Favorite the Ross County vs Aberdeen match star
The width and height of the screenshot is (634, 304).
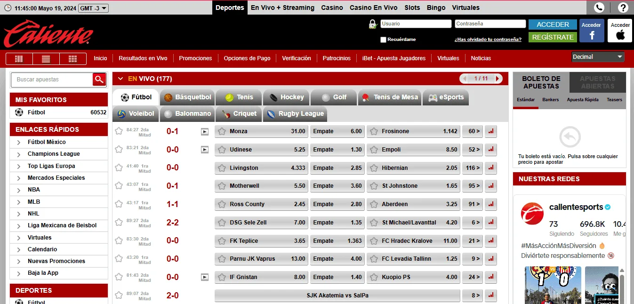pos(119,204)
